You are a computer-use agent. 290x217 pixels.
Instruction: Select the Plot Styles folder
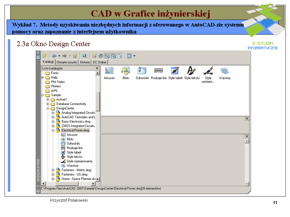click(55, 82)
